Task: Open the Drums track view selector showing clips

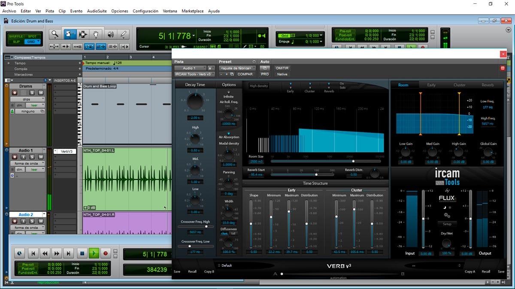Action: coord(27,99)
